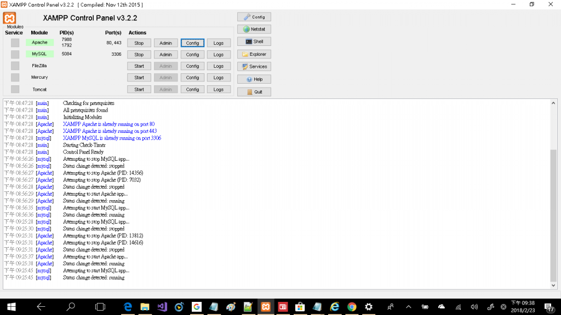561x315 pixels.
Task: Click log entry 'Initializing Modules'
Action: (x=83, y=117)
